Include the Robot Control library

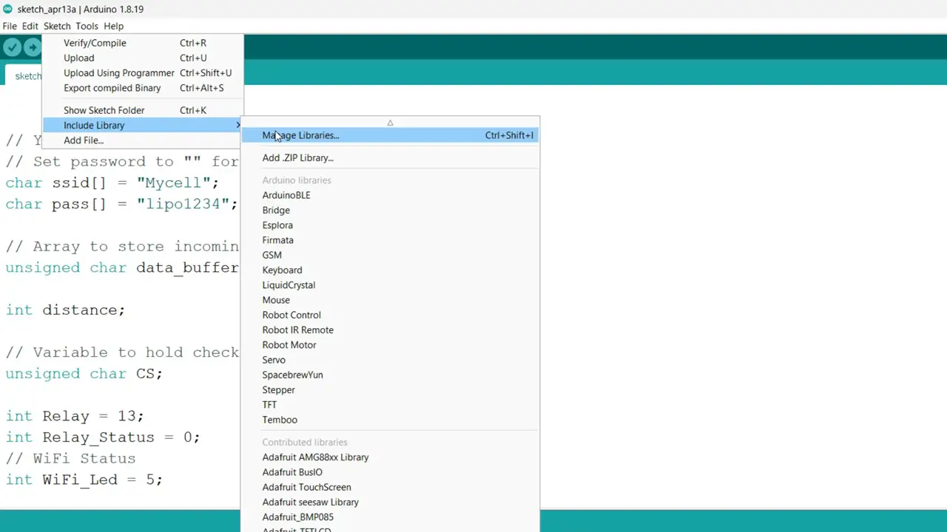click(390, 315)
